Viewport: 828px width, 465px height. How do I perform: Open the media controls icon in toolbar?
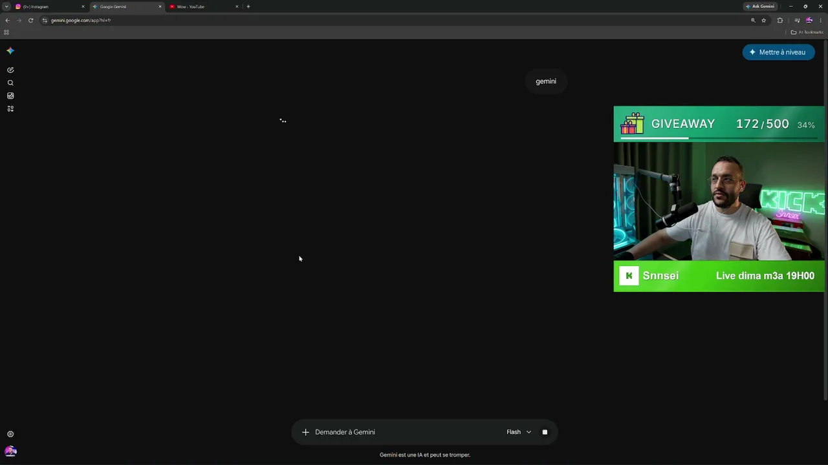(797, 20)
